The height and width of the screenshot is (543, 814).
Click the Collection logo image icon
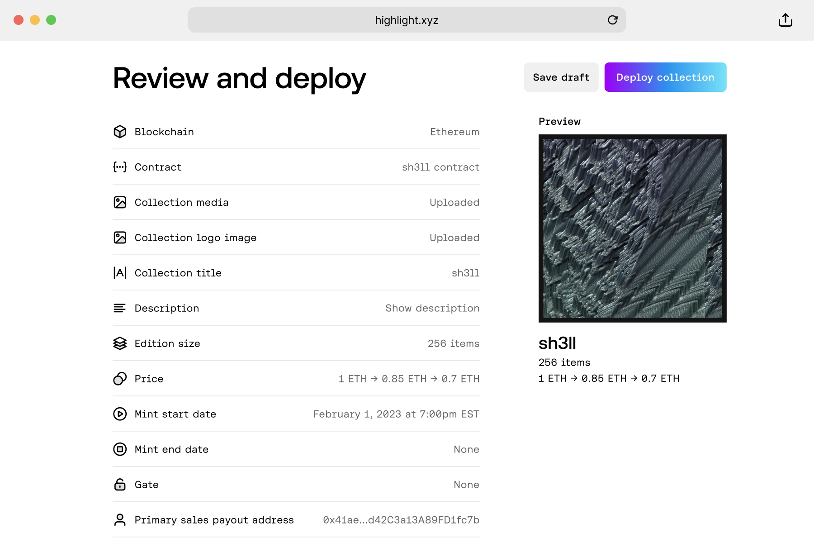tap(120, 238)
